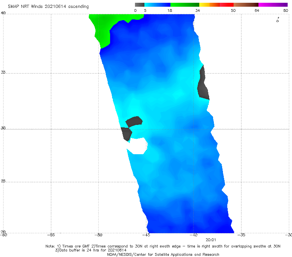292x257 pixels.
Task: Click the latitude label '40'
Action: pyautogui.click(x=3, y=13)
